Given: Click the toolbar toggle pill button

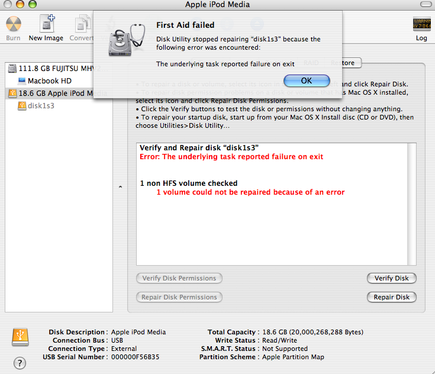Looking at the screenshot, I should coord(426,4).
